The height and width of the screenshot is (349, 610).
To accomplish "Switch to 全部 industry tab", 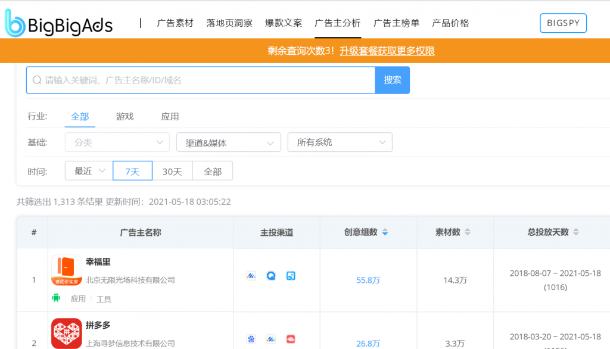I will click(80, 116).
